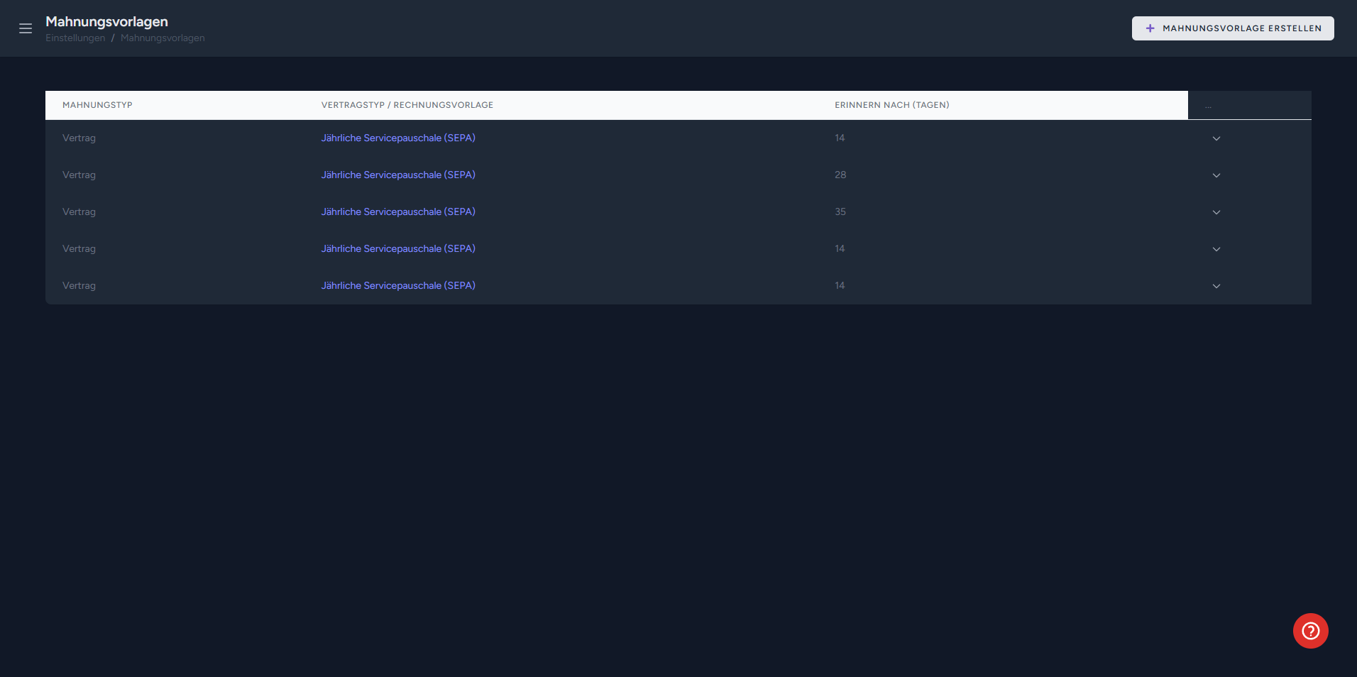Viewport: 1357px width, 677px height.
Task: Sort by Mahnungstyp column header
Action: click(x=97, y=105)
